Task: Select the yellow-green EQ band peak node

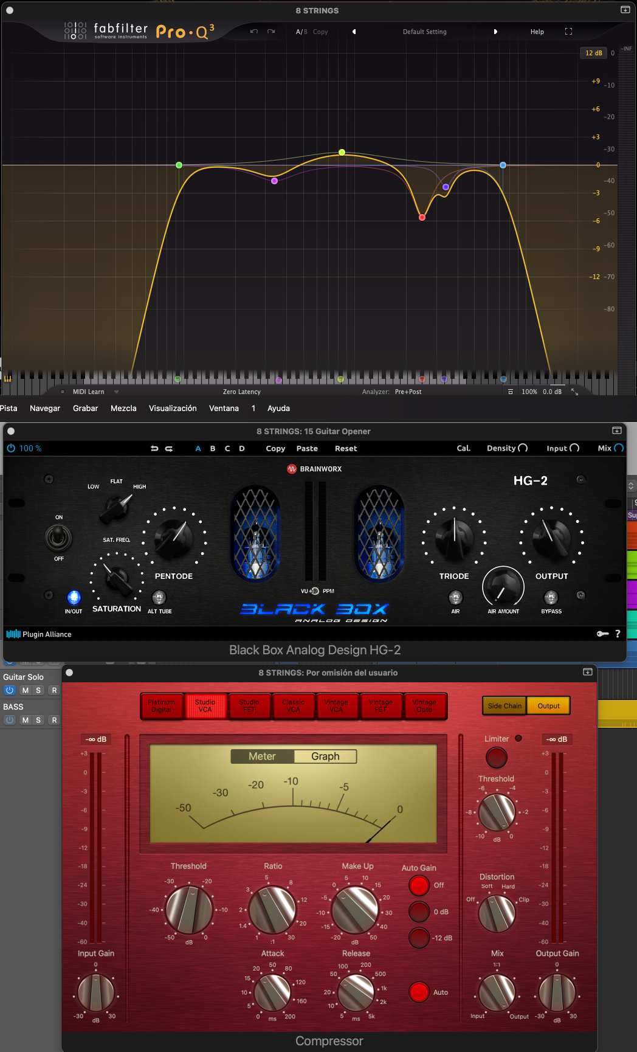Action: click(x=342, y=152)
